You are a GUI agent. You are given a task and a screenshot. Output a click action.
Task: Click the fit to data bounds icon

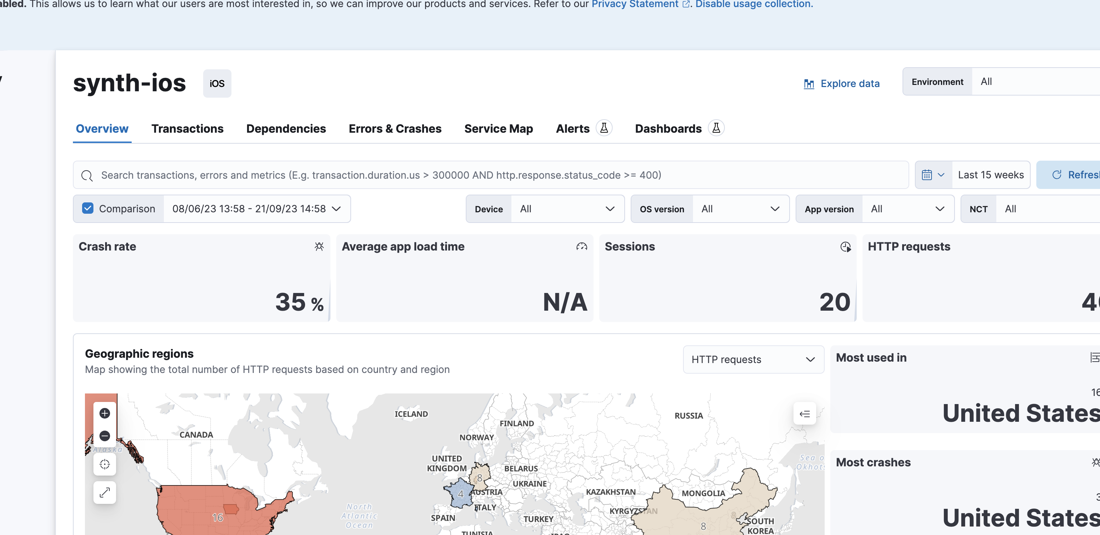[105, 464]
